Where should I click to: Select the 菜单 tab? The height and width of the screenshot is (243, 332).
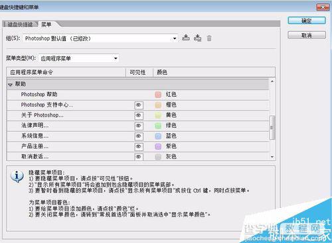(46, 24)
